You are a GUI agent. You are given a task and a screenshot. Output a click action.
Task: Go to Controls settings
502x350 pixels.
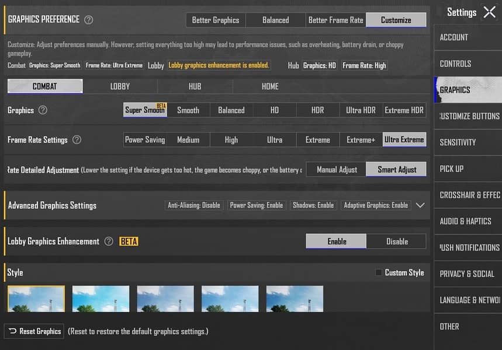[x=468, y=64]
